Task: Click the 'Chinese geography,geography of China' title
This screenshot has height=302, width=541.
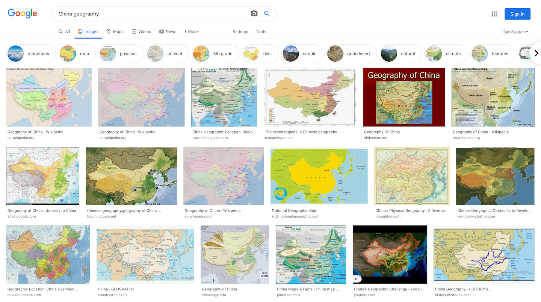Action: pos(124,210)
